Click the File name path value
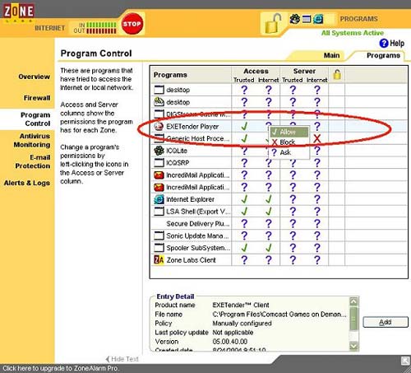The width and height of the screenshot is (411, 373). [279, 314]
